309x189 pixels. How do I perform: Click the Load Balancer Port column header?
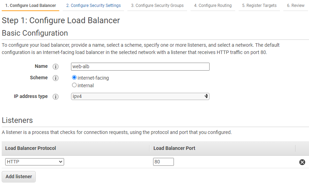(x=174, y=148)
